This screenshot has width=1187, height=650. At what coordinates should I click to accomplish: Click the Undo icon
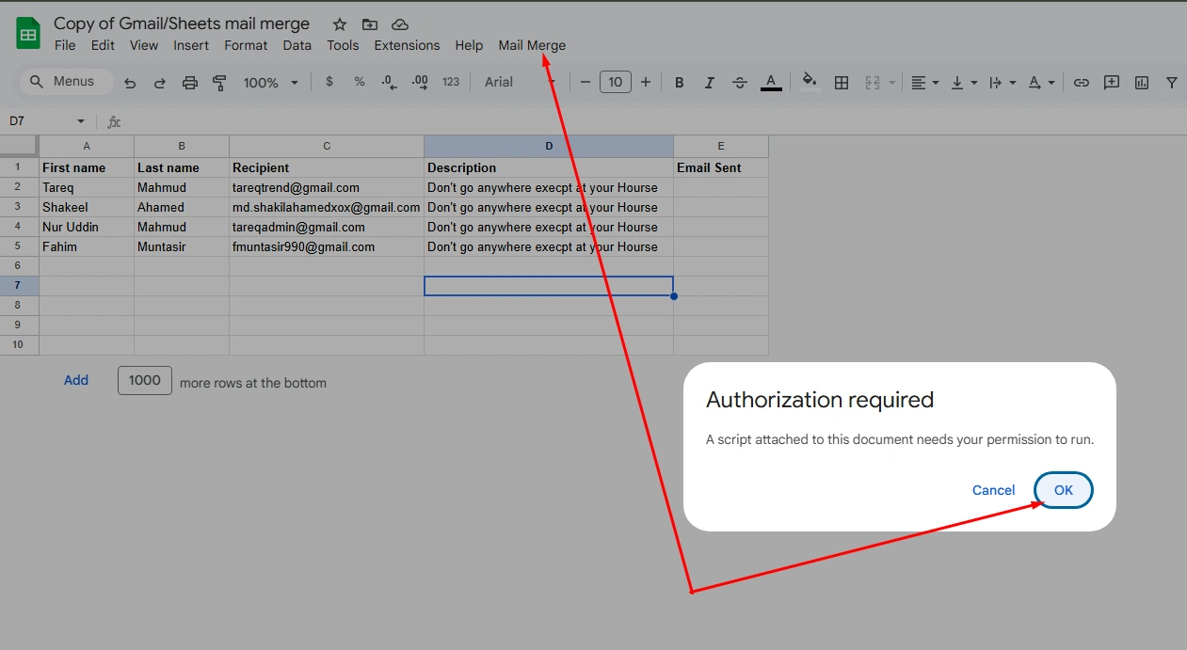(130, 83)
